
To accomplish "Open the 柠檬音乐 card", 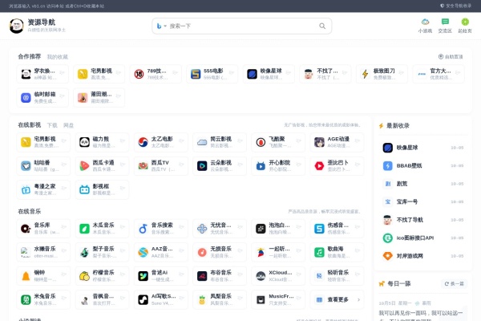I will pyautogui.click(x=102, y=276).
